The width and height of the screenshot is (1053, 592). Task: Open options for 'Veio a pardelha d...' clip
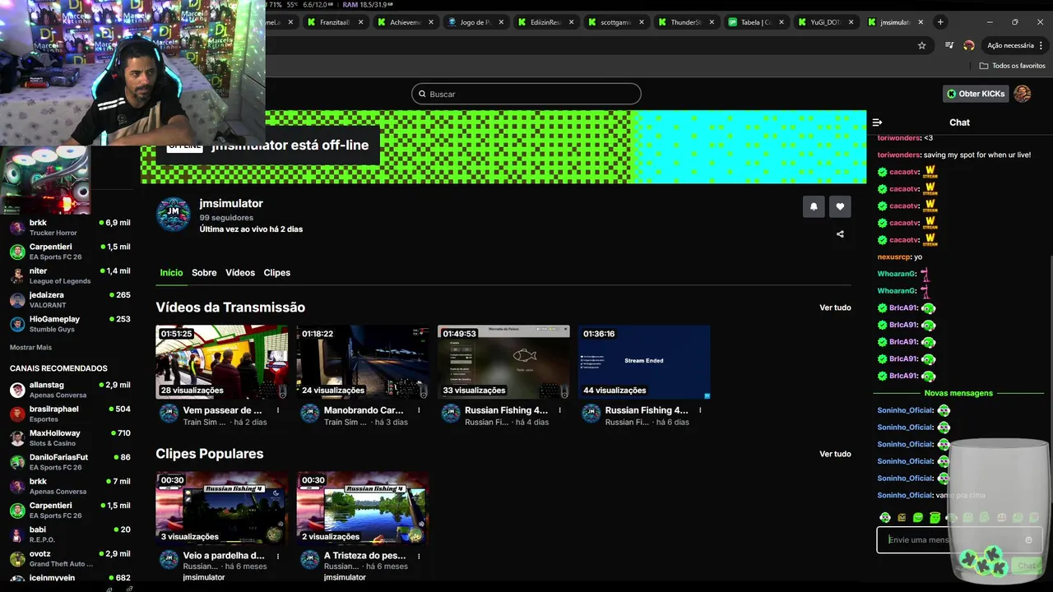pyautogui.click(x=278, y=556)
